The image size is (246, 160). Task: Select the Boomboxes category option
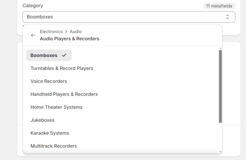click(44, 55)
